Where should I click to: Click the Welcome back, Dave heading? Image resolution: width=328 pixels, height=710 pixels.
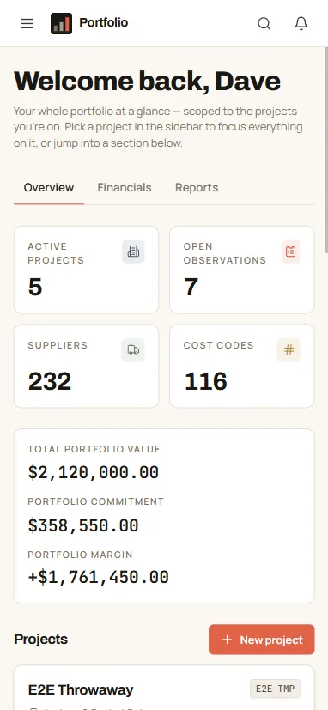(x=147, y=82)
